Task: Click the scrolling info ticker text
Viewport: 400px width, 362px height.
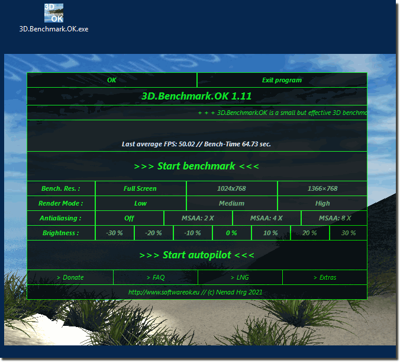Action: [x=283, y=113]
